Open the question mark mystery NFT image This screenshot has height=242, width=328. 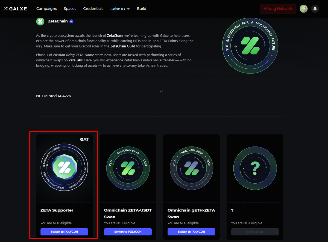coord(255,168)
